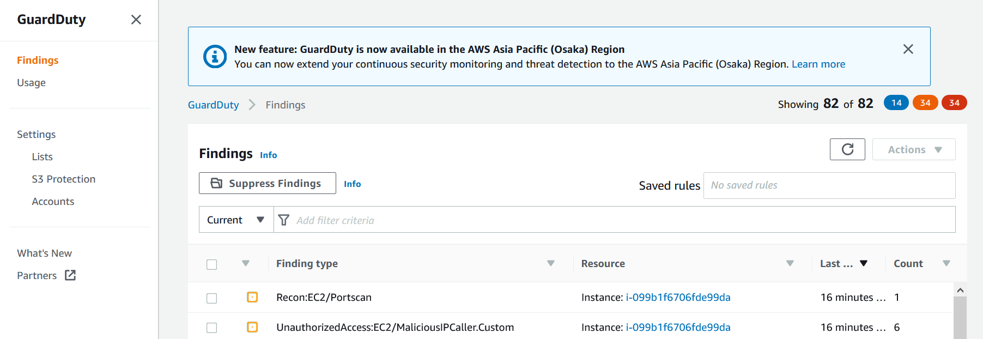Toggle the select all findings checkbox
The height and width of the screenshot is (339, 983).
(212, 264)
